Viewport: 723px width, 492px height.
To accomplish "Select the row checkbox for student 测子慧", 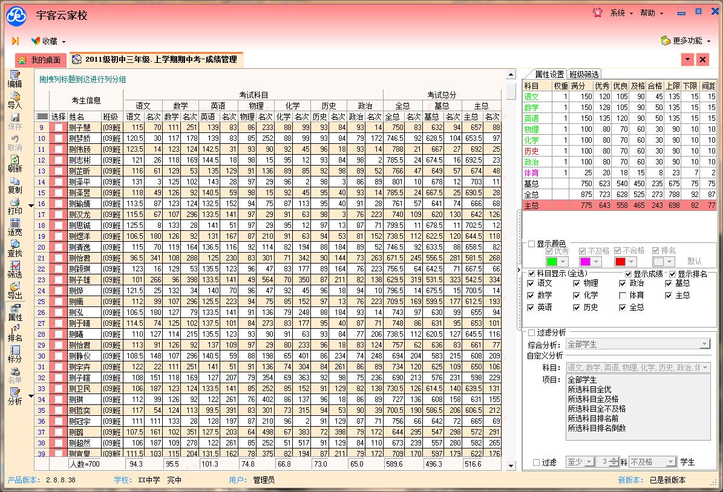I will click(58, 128).
